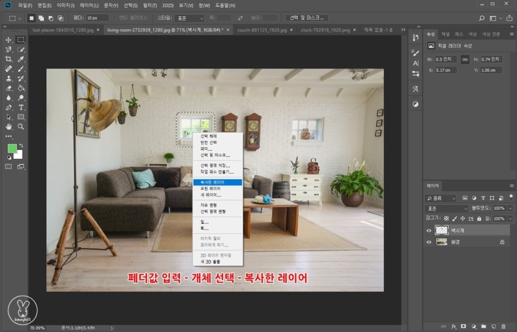
Task: Select the Zoom magnifier tool
Action: [x=21, y=127]
